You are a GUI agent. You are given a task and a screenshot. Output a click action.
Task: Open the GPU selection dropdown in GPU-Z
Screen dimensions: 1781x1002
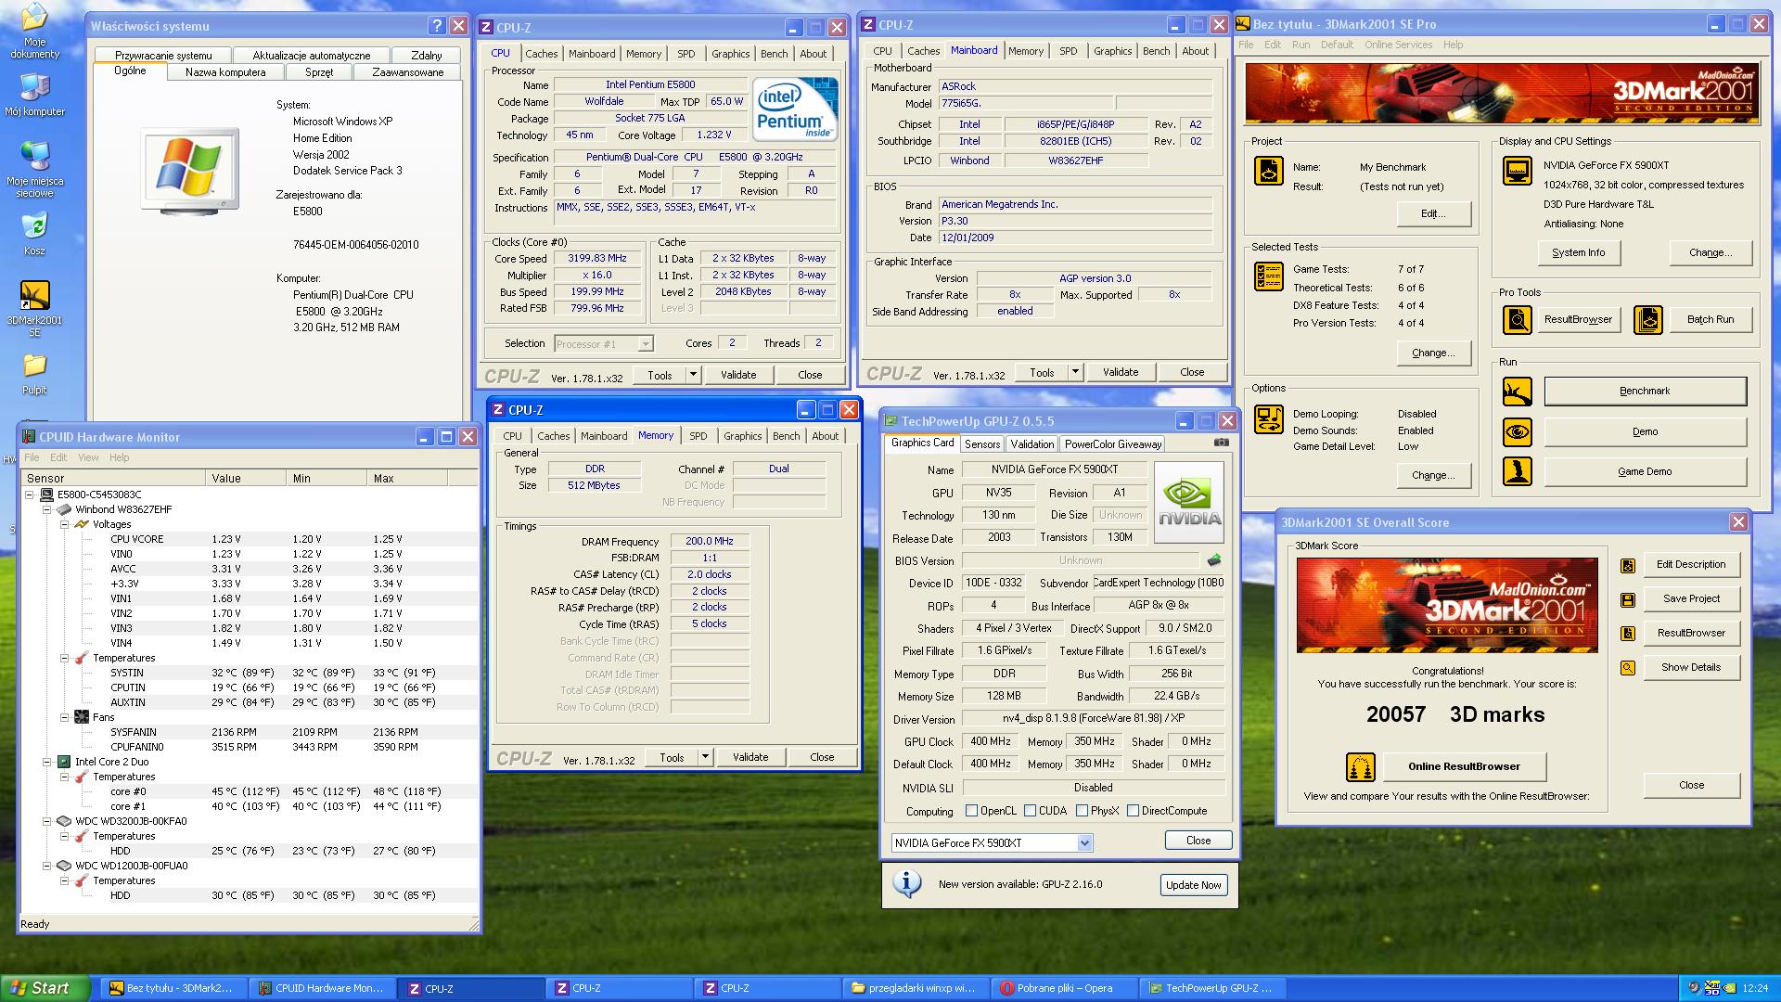(x=1084, y=843)
